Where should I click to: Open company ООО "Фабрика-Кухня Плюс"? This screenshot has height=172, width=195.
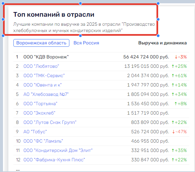(54, 160)
